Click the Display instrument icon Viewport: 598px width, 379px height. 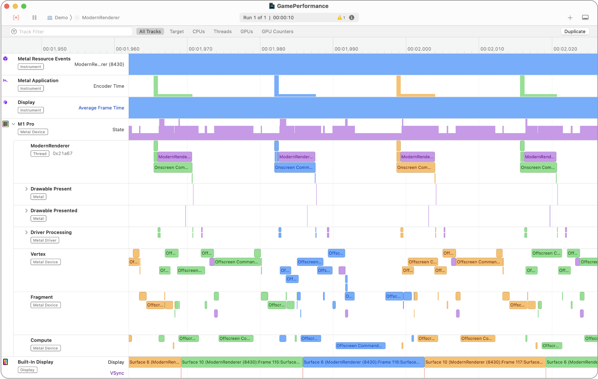[x=6, y=102]
